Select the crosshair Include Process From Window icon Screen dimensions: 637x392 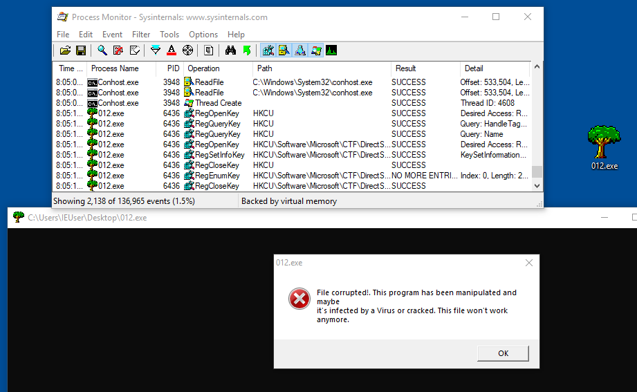point(187,50)
